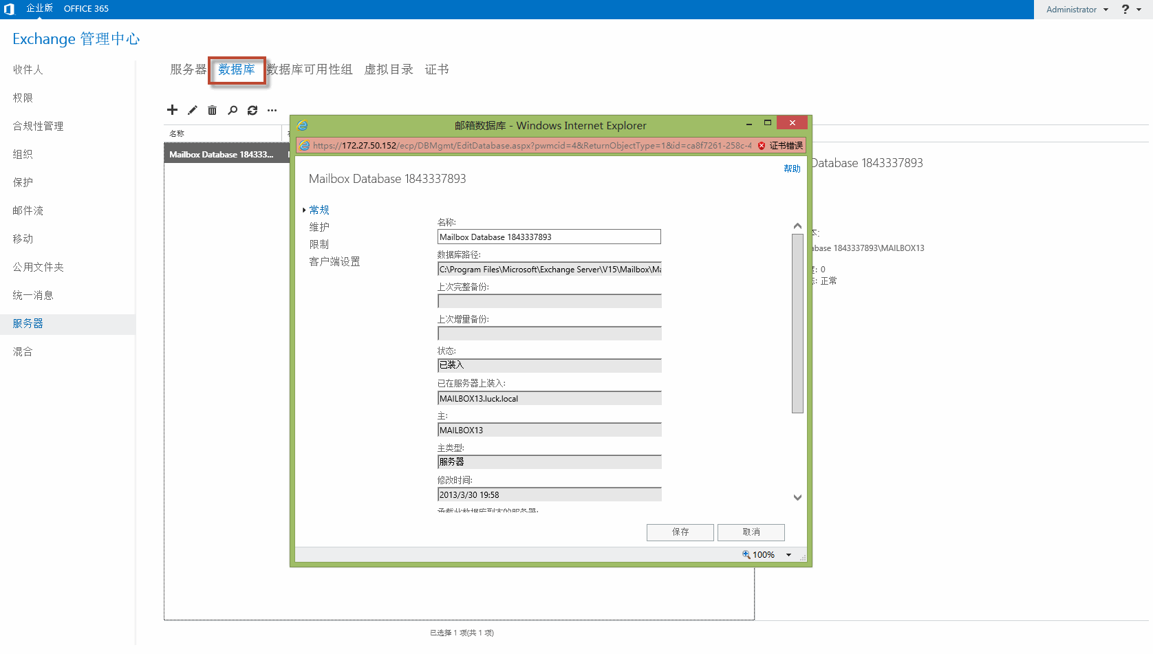Screen dimensions: 1153x654
Task: Click the dialog vertical scrollbar thumb
Action: click(797, 323)
